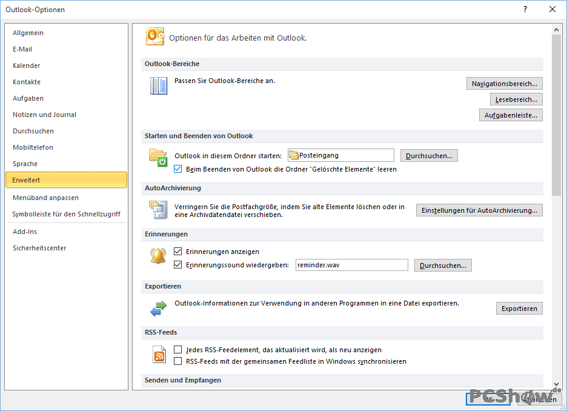Click Durchsuchen... next to start folder
Viewport: 567px width, 411px height.
(429, 156)
